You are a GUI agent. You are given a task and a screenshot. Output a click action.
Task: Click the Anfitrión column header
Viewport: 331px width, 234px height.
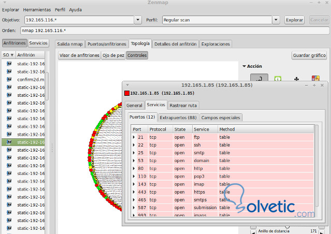(30, 55)
